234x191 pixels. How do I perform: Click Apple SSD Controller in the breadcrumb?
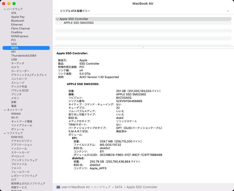pyautogui.click(x=142, y=187)
